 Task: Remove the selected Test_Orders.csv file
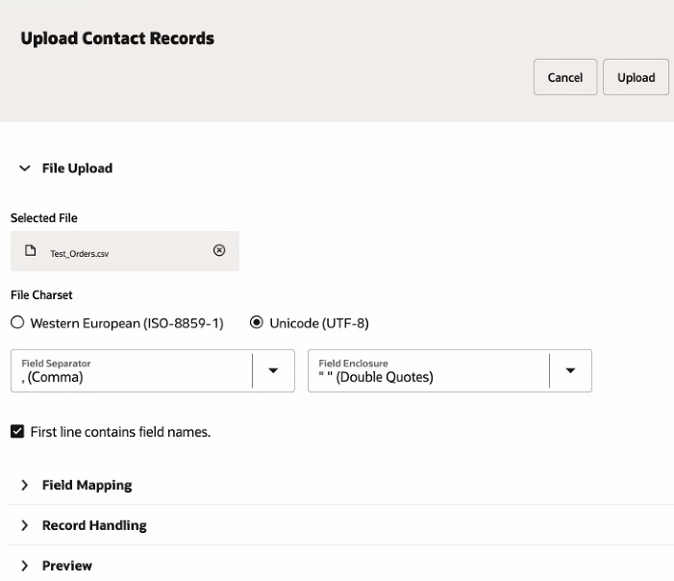(219, 250)
